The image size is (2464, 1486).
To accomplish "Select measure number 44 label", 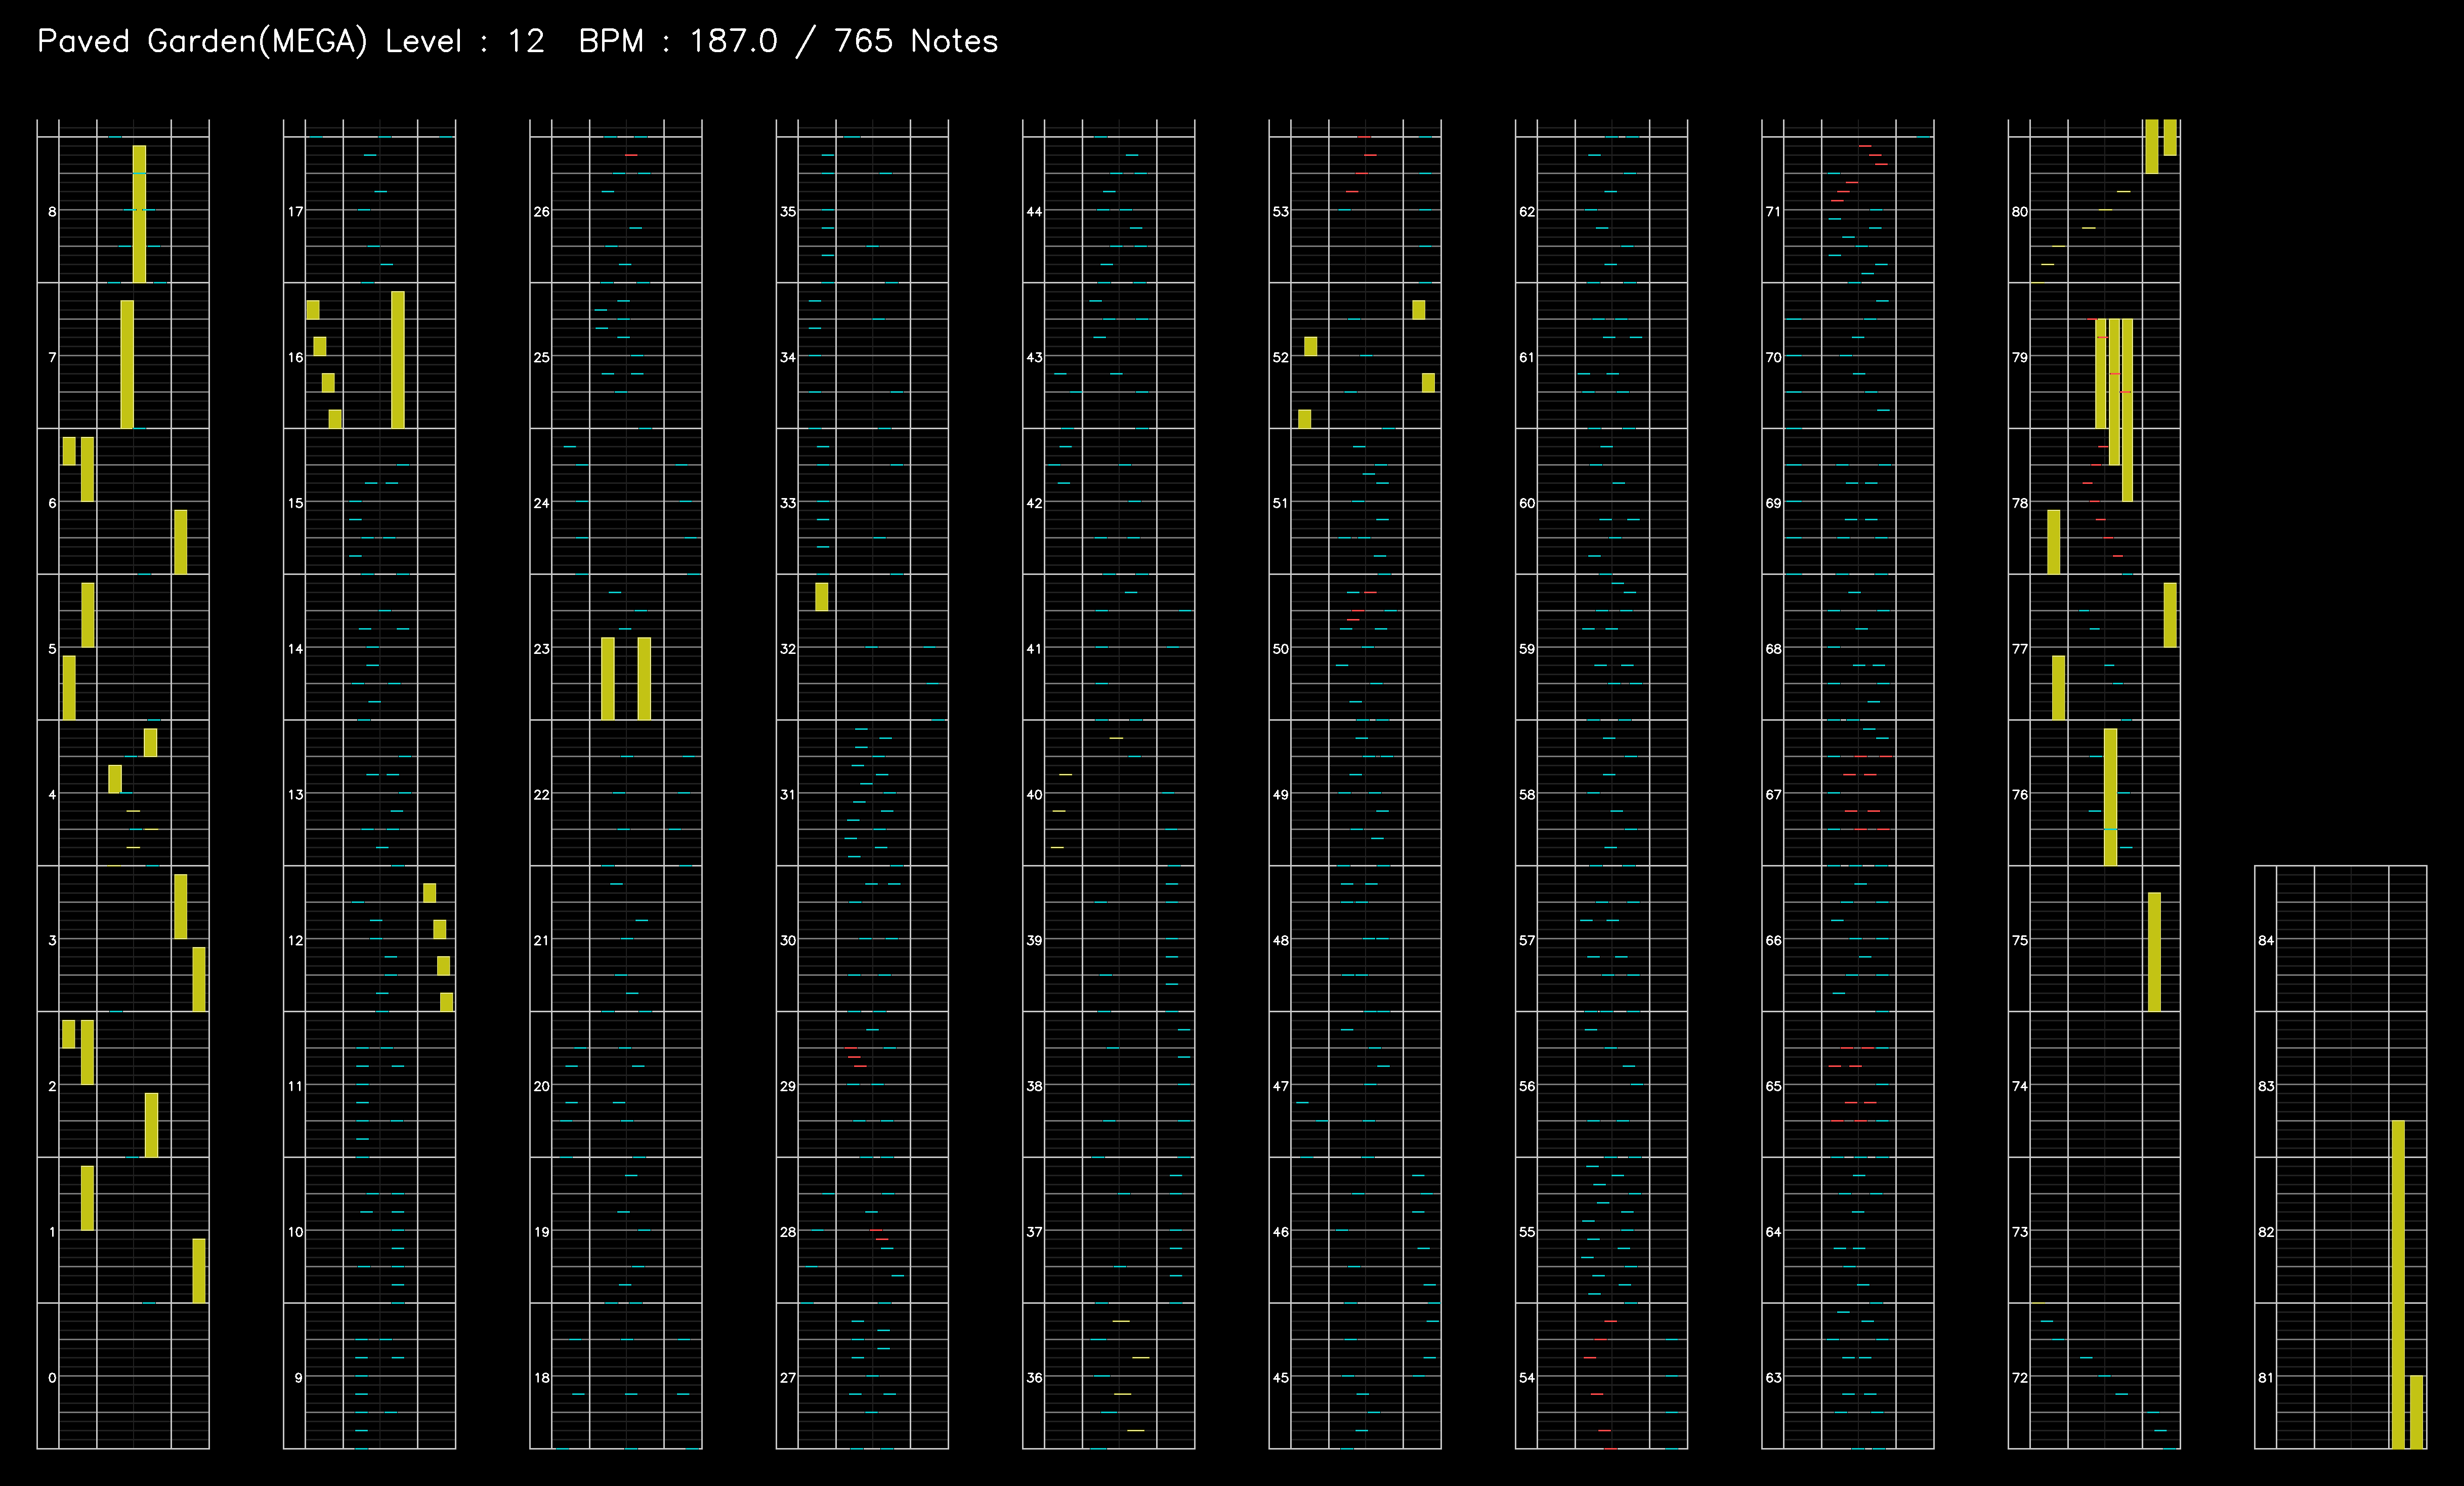I will (x=1034, y=211).
